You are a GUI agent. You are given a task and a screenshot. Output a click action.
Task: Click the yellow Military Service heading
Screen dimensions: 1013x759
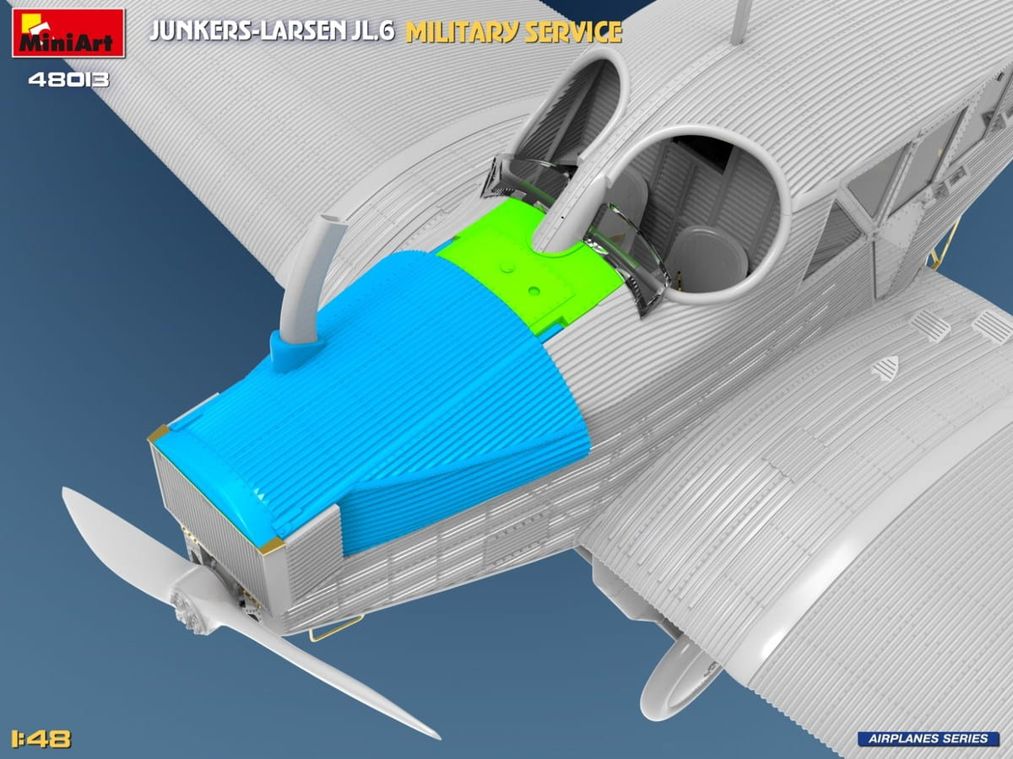tap(513, 31)
